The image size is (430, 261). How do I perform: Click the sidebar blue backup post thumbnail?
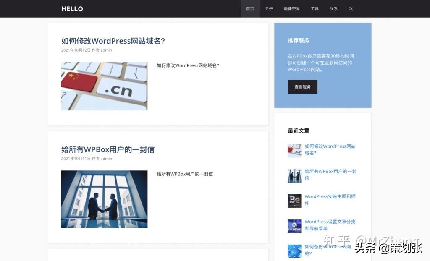coord(294,251)
